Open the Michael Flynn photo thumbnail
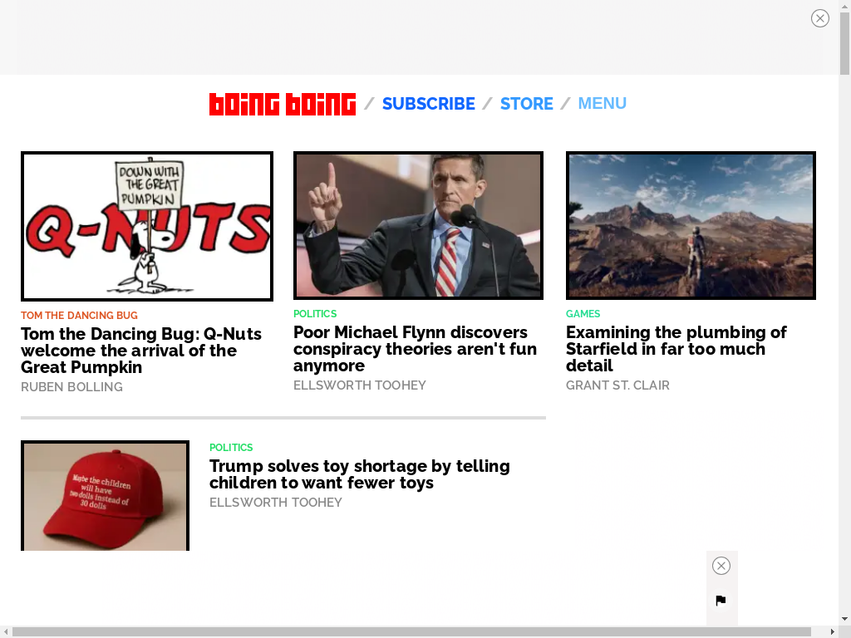The width and height of the screenshot is (851, 638). click(419, 225)
